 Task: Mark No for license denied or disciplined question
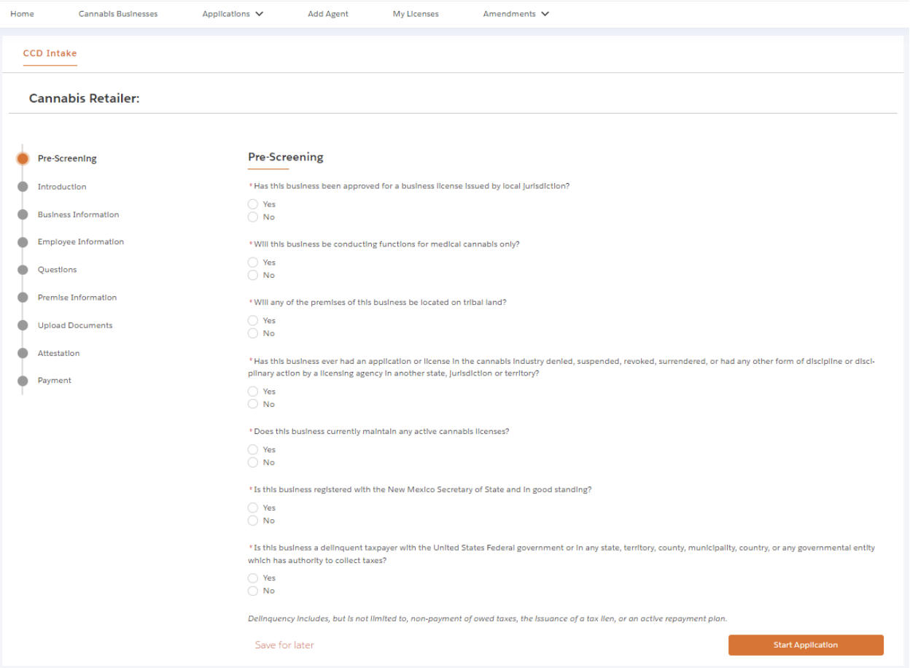point(253,405)
